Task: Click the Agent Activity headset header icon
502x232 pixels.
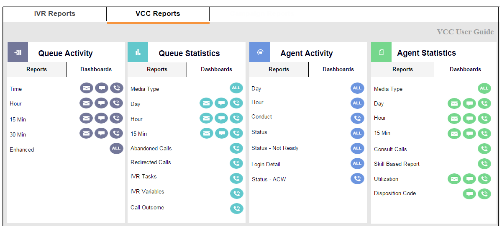Action: coord(260,52)
